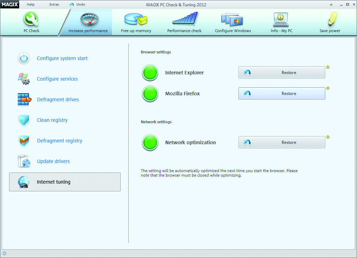Image resolution: width=357 pixels, height=258 pixels.
Task: Click the window title MAGIX PC Check & Tuning 2012
Action: coord(176,5)
